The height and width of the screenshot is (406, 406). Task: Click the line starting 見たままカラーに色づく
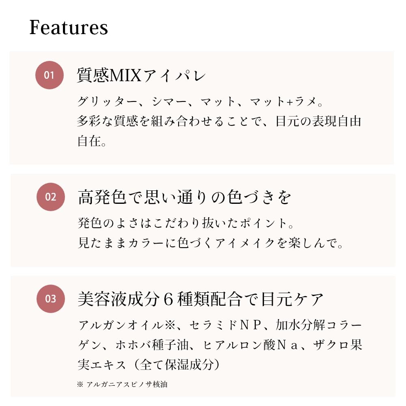[211, 243]
